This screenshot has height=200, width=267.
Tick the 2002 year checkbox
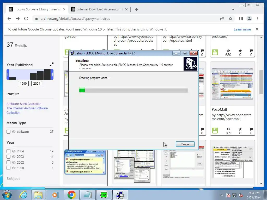[8, 162]
